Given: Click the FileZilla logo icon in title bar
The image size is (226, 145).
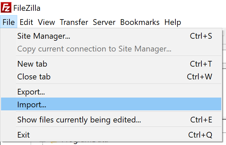Looking at the screenshot, I should [x=6, y=7].
